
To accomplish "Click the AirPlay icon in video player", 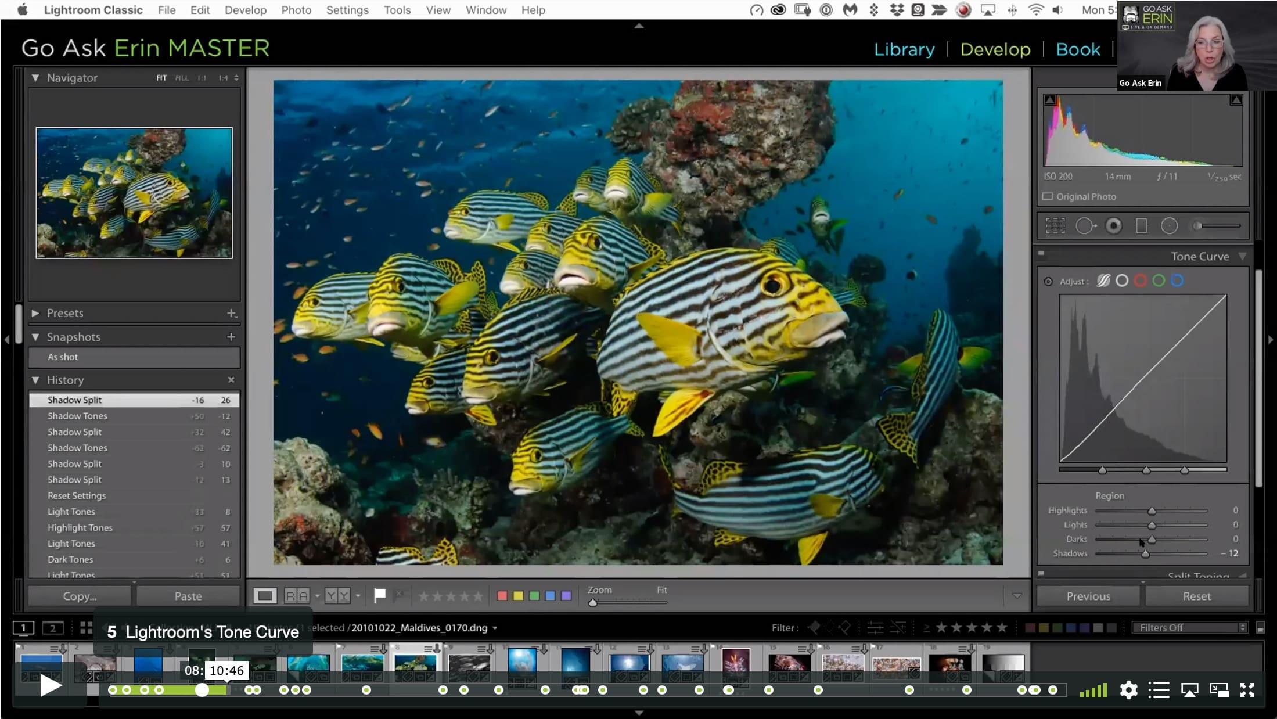I will pyautogui.click(x=1189, y=690).
